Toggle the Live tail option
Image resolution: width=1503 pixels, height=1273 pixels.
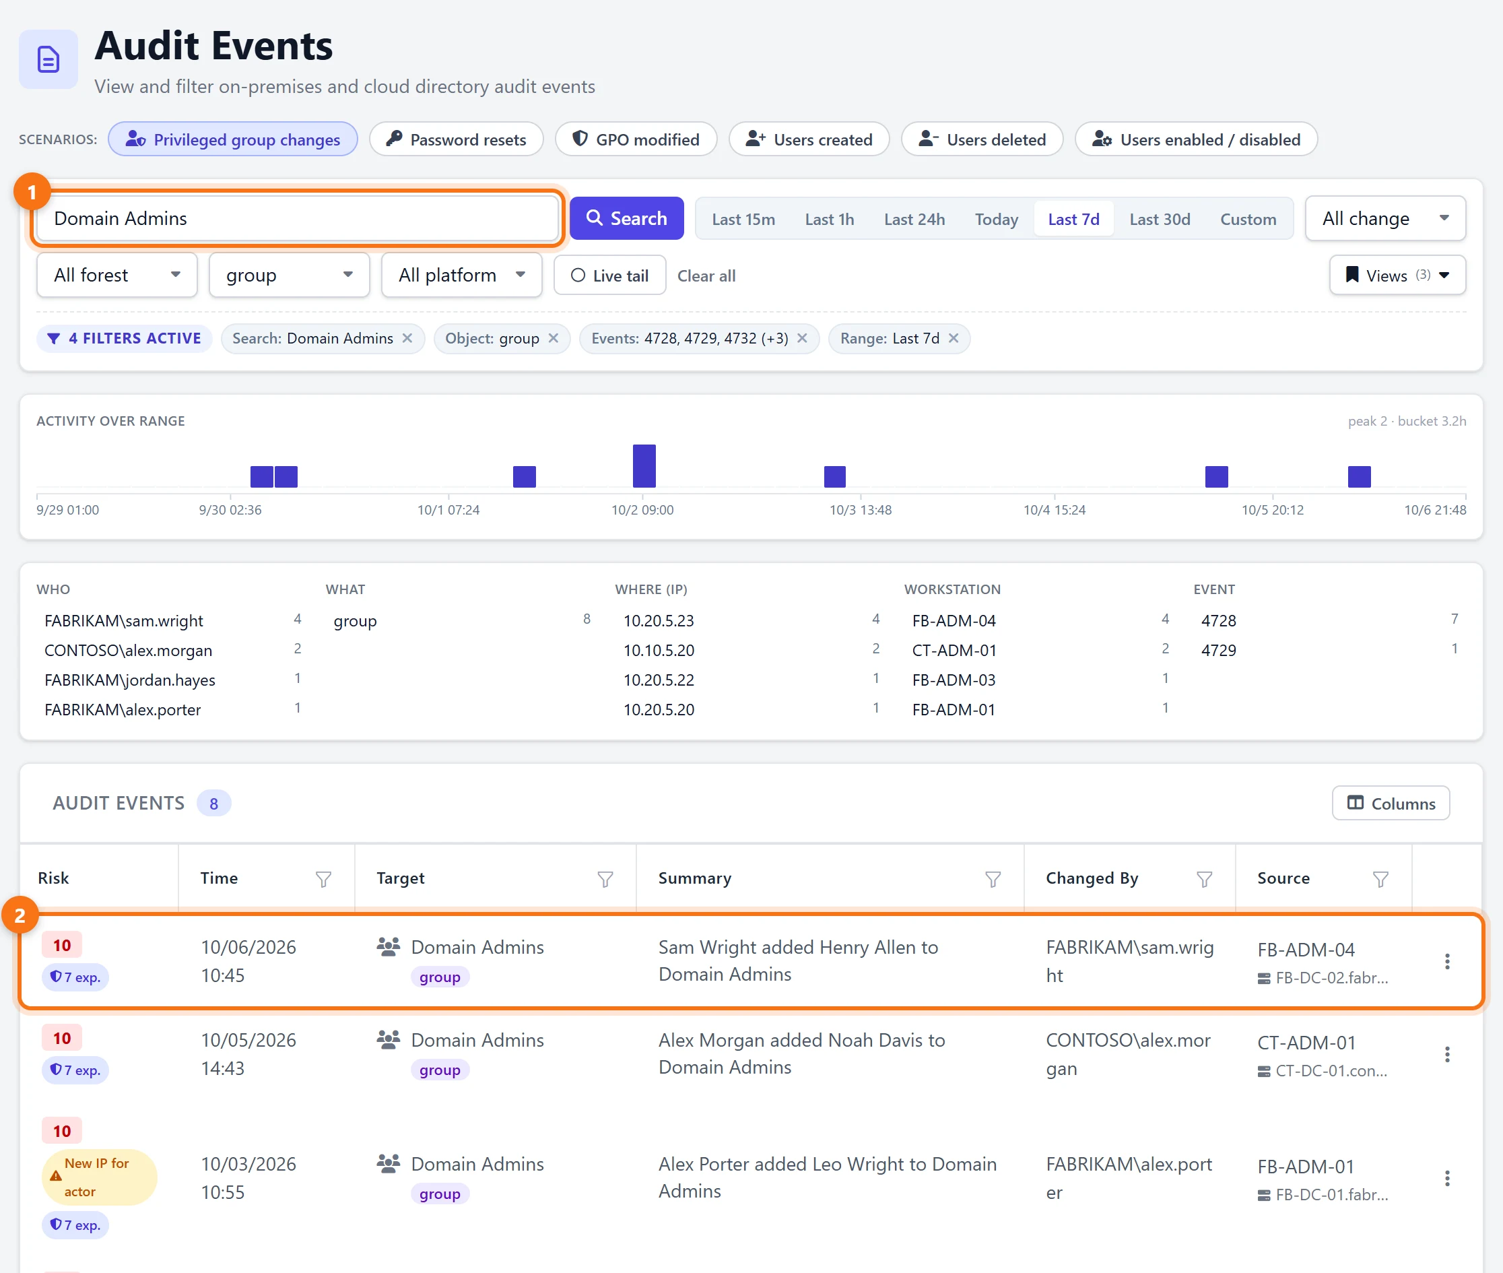click(609, 275)
